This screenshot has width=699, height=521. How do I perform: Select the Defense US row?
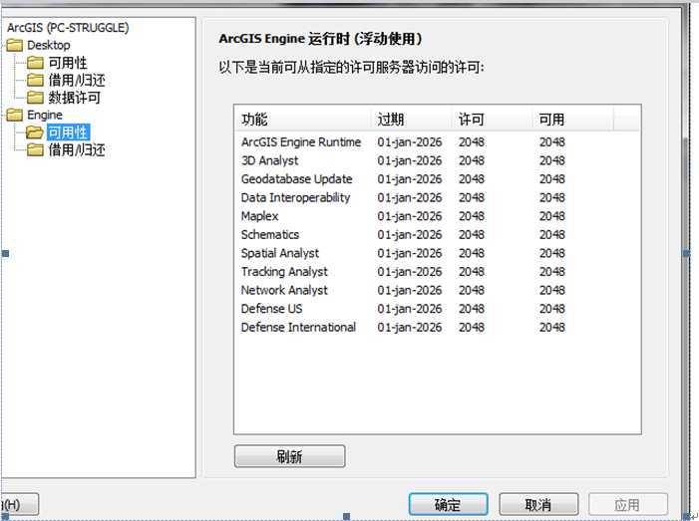click(437, 309)
